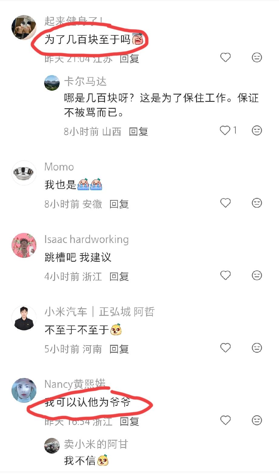
Task: Reply to 小米汽车 阿哲's comment from 河南
Action: tap(119, 349)
